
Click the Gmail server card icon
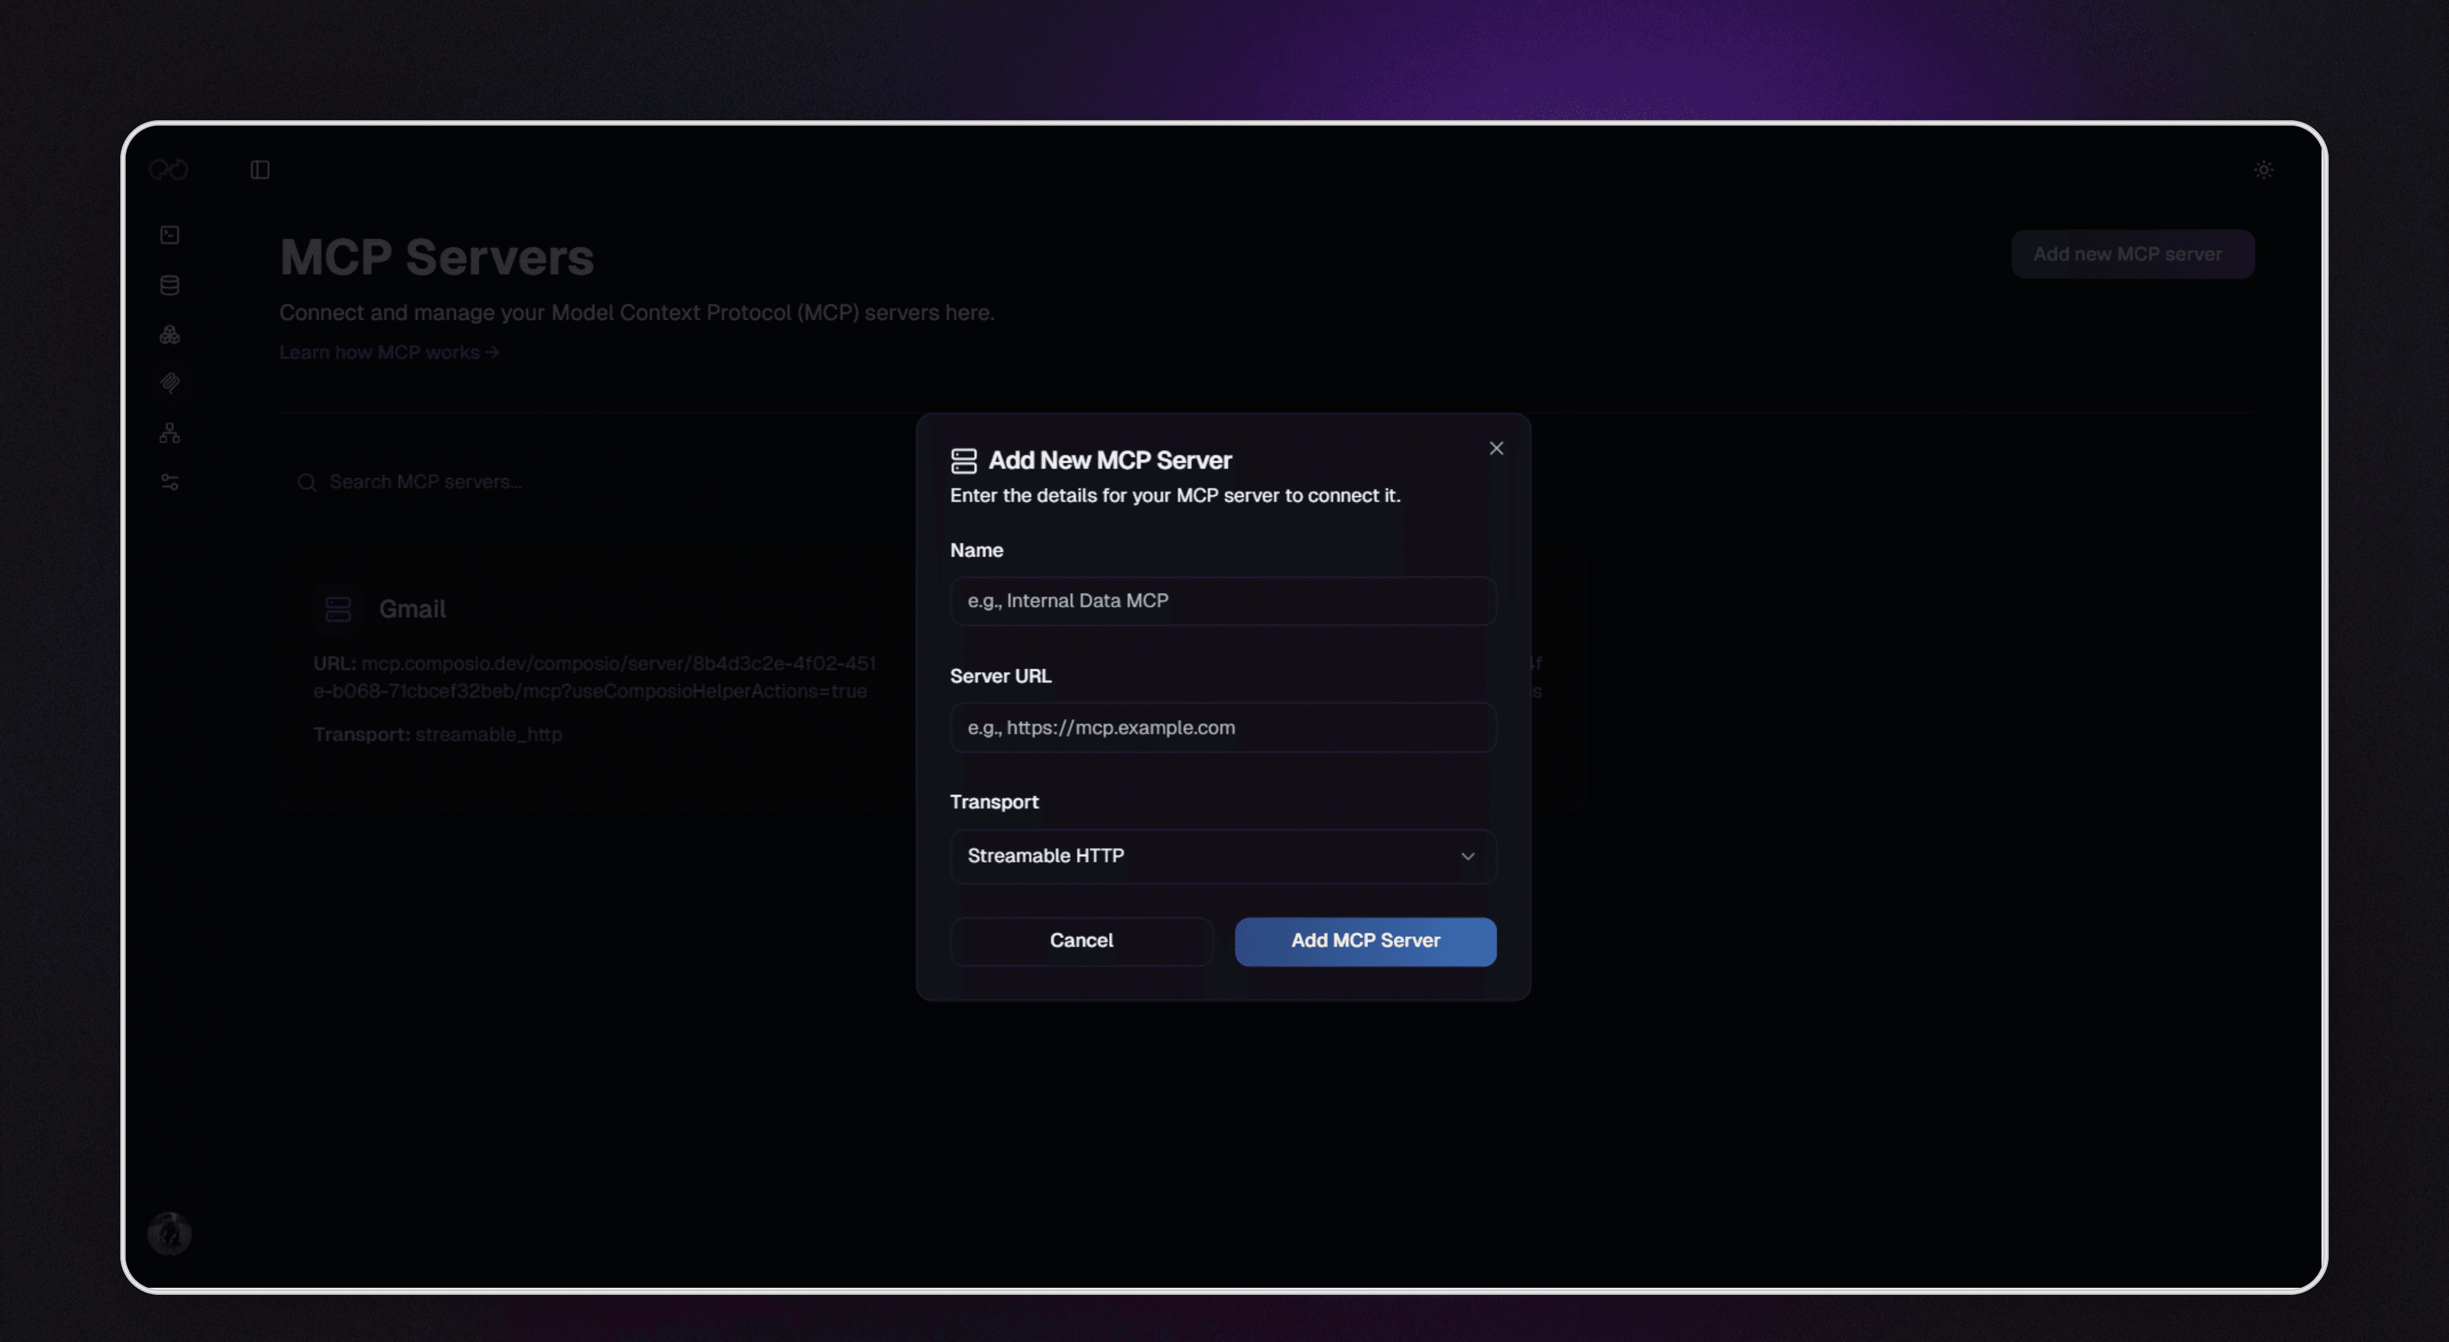339,609
